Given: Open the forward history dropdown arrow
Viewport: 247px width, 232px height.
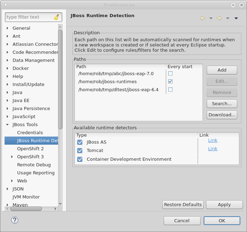Looking at the screenshot, I should (x=227, y=18).
